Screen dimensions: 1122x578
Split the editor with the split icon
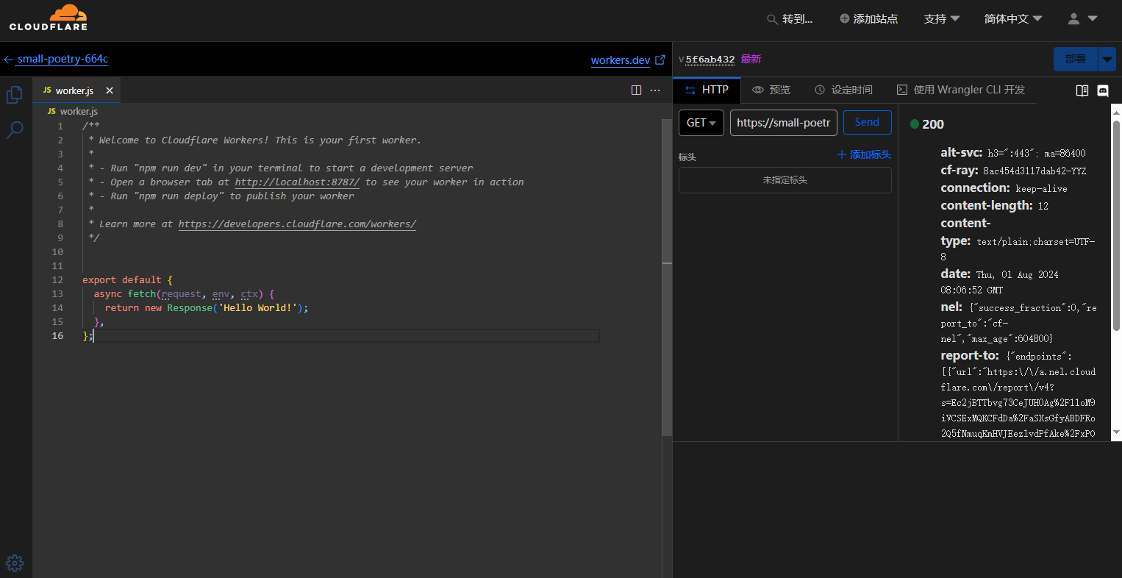(637, 90)
